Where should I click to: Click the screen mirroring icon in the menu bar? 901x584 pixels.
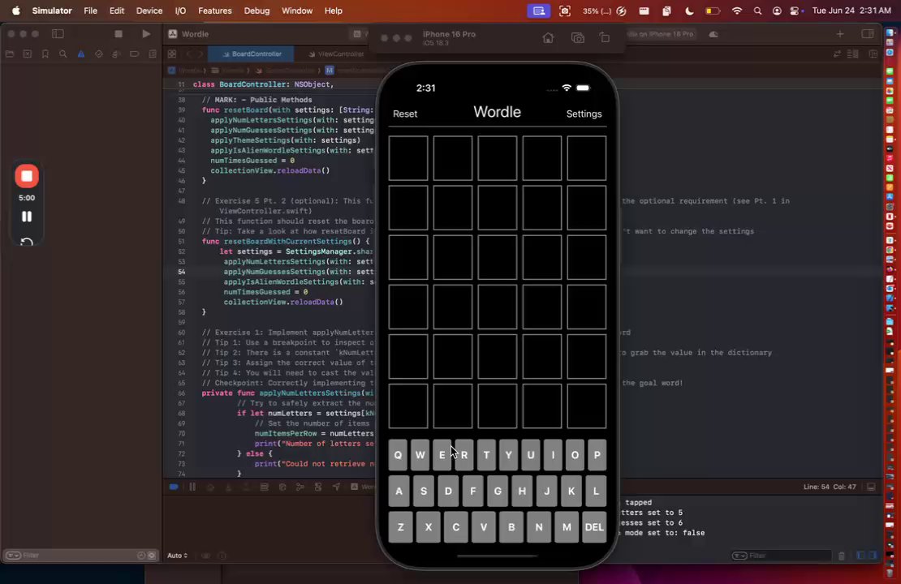click(538, 11)
